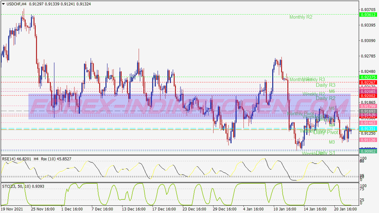The height and width of the screenshot is (213, 379).
Task: Click the pink 0.91463 price tag
Action: [368, 123]
